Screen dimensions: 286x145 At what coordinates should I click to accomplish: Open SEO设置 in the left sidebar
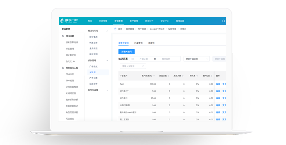pyautogui.click(x=70, y=36)
